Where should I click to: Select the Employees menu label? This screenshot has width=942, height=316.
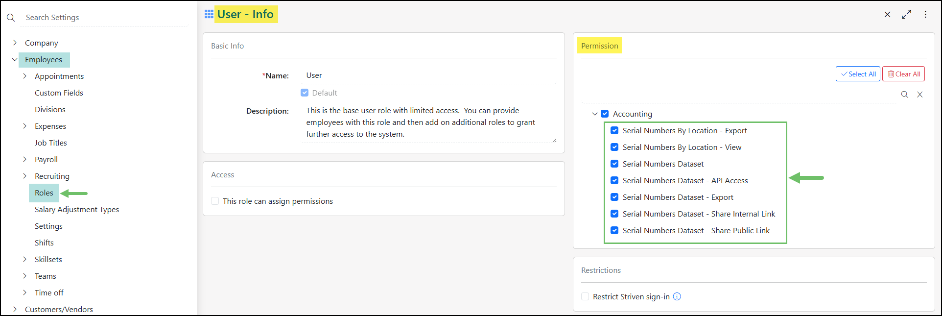point(44,60)
